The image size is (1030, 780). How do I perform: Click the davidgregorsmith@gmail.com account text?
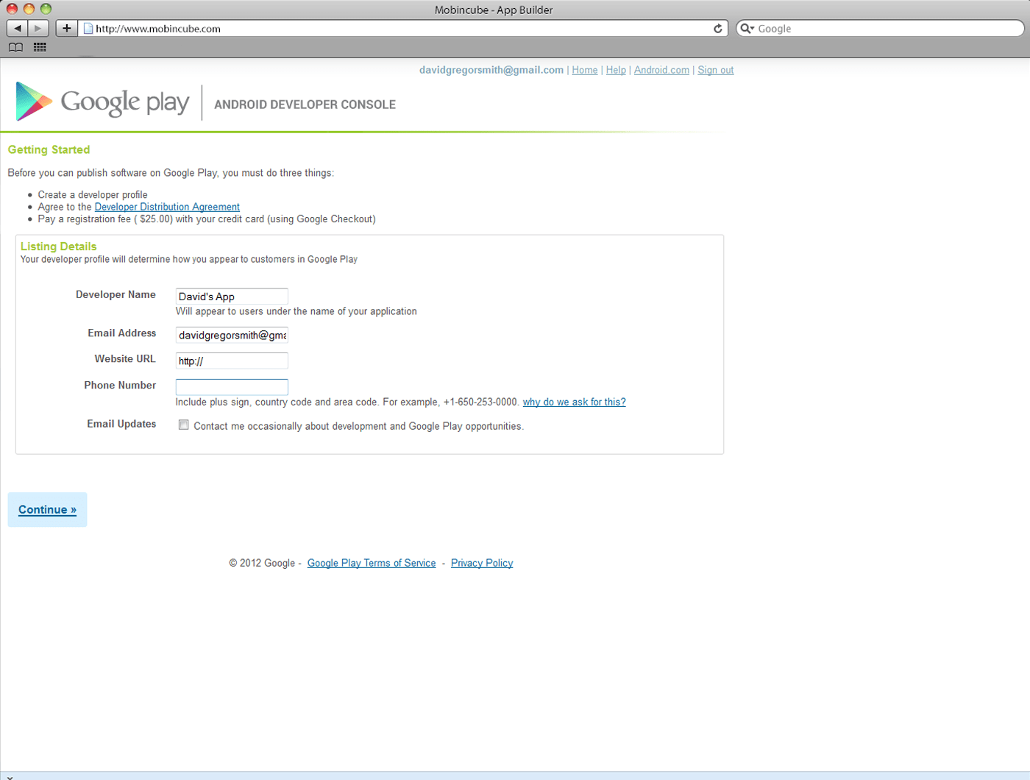(491, 70)
